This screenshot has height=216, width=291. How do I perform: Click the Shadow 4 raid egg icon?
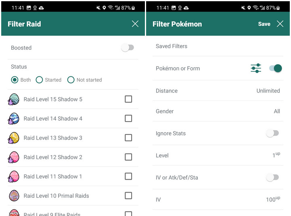click(x=14, y=118)
